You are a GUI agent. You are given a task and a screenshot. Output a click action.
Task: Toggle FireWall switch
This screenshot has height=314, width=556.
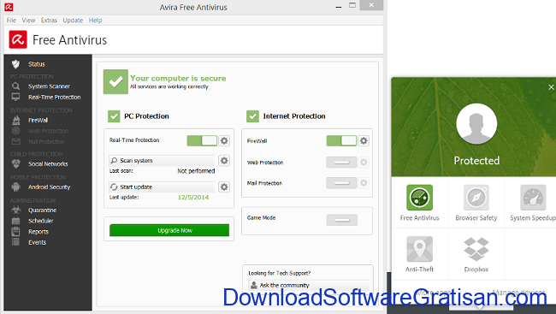[x=341, y=141]
